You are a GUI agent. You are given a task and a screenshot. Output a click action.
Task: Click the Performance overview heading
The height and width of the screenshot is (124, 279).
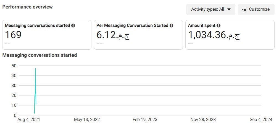click(27, 7)
